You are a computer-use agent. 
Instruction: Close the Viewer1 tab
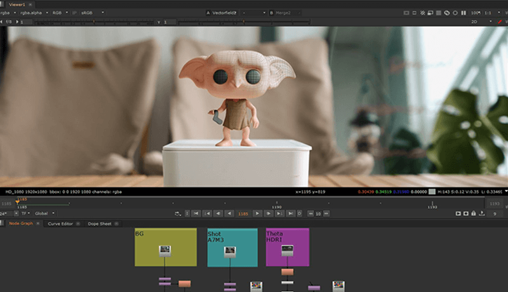(30, 4)
